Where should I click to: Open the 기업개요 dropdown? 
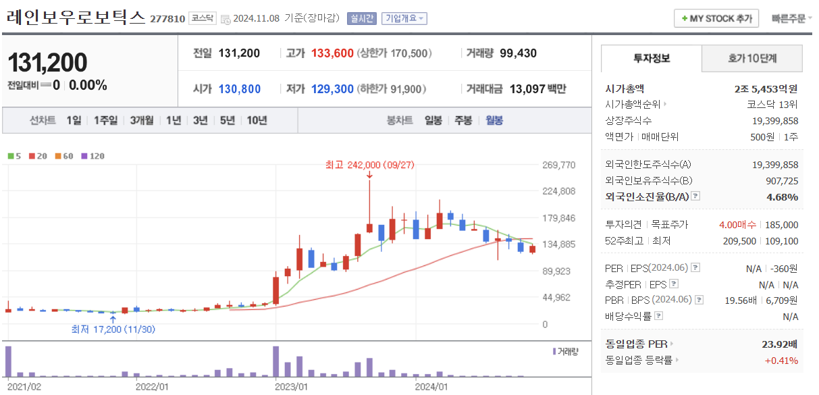404,19
